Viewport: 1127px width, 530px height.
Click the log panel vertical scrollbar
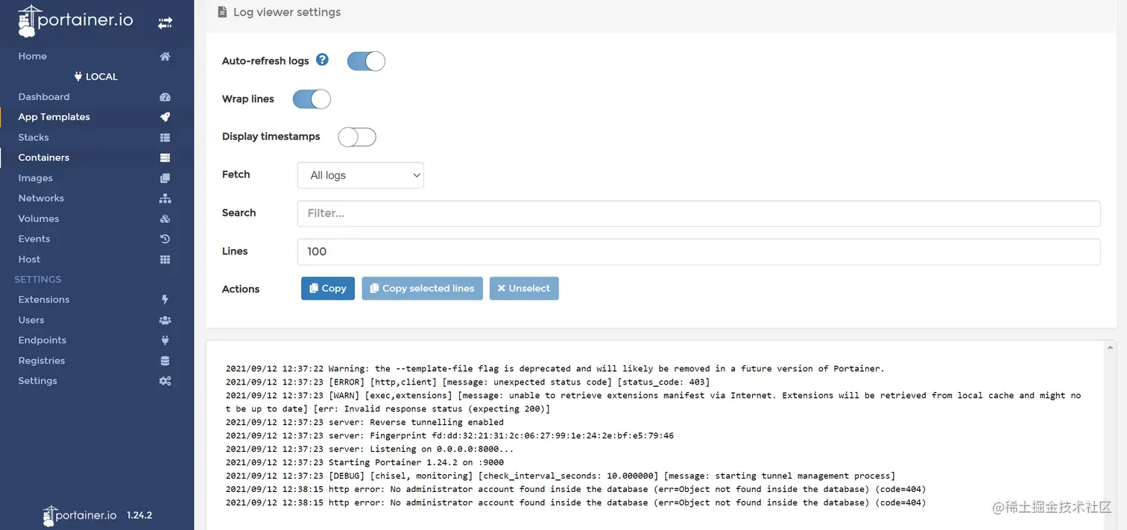pos(1111,436)
